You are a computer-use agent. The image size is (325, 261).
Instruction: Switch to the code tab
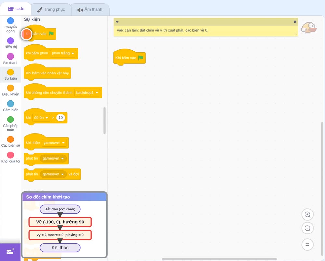click(16, 9)
